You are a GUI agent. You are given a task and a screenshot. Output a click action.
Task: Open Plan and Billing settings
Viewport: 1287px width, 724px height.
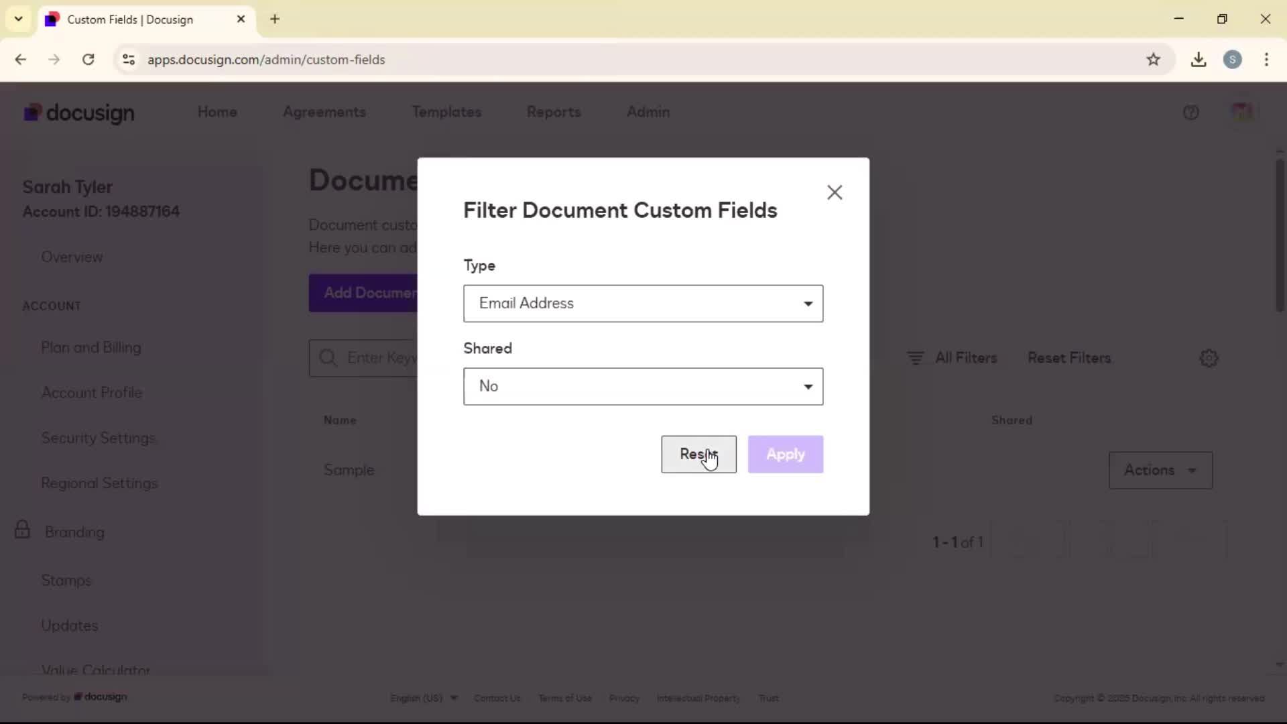coord(91,347)
